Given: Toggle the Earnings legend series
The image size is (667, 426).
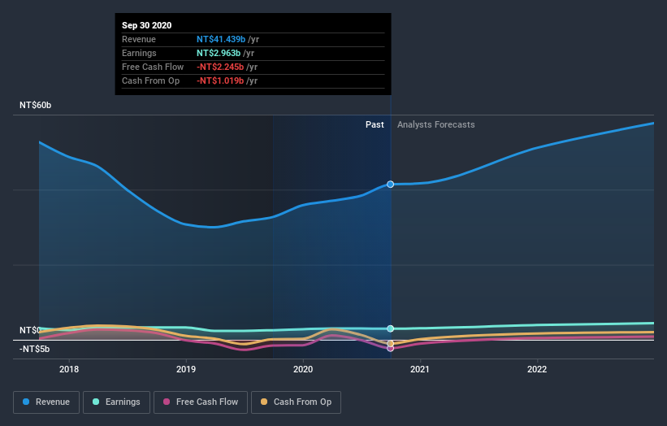Looking at the screenshot, I should click(116, 402).
